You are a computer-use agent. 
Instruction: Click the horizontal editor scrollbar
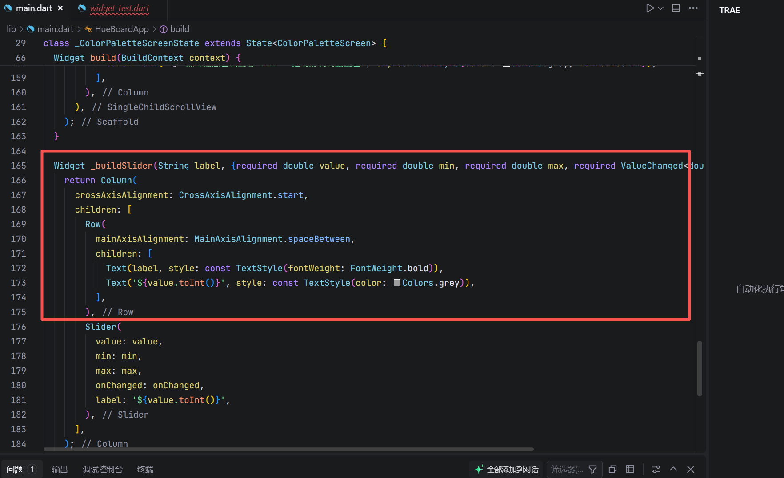pyautogui.click(x=288, y=449)
